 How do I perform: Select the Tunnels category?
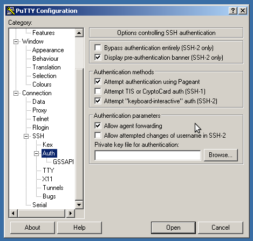53,188
